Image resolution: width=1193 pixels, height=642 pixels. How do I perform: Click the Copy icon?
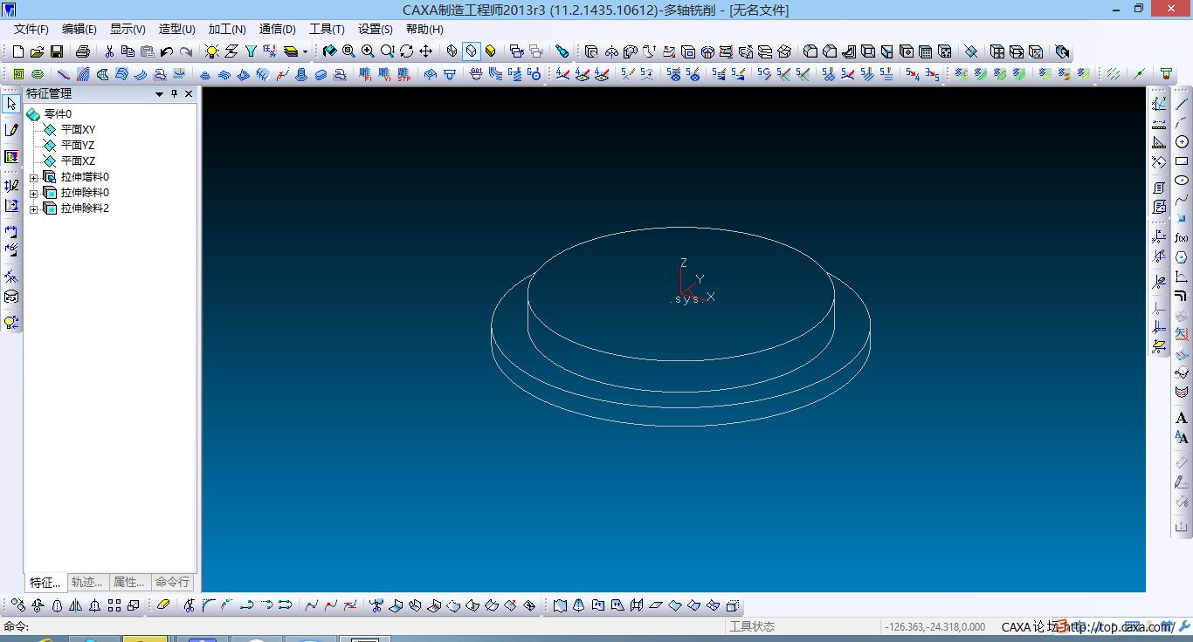click(128, 51)
